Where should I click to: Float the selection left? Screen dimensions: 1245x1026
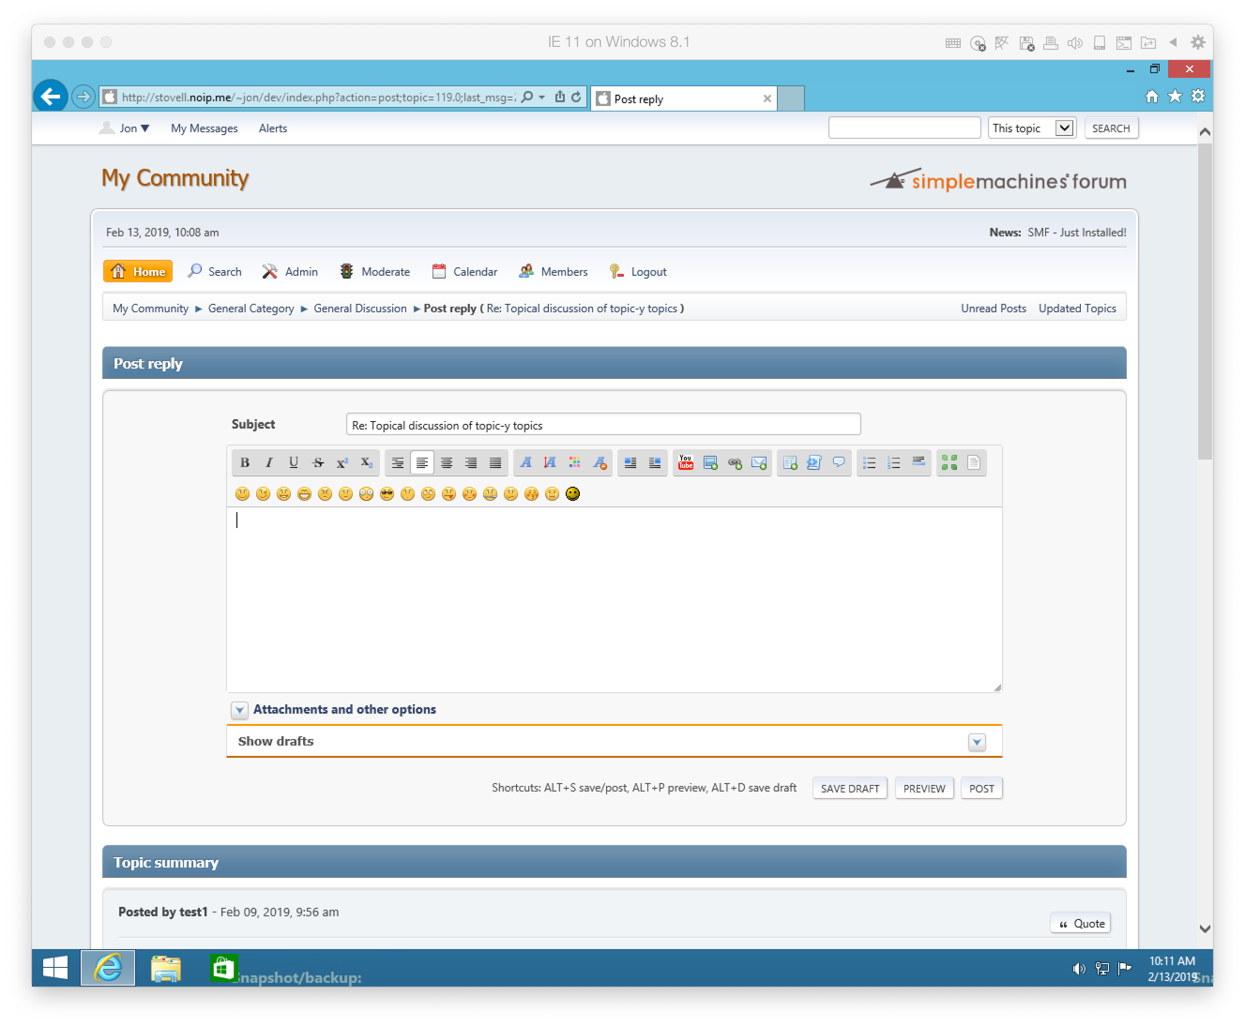coord(630,462)
